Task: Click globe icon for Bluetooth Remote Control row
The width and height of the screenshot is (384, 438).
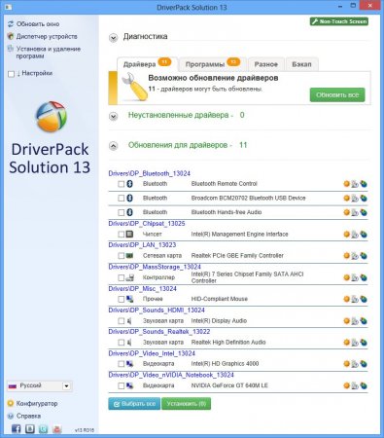Action: click(x=364, y=184)
